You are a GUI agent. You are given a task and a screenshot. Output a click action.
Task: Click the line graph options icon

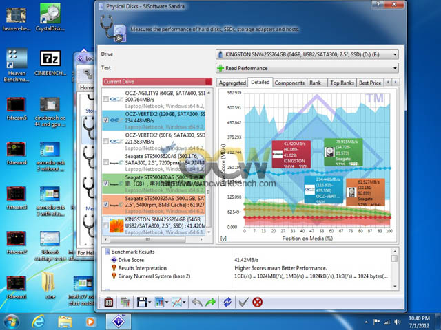pos(176,302)
